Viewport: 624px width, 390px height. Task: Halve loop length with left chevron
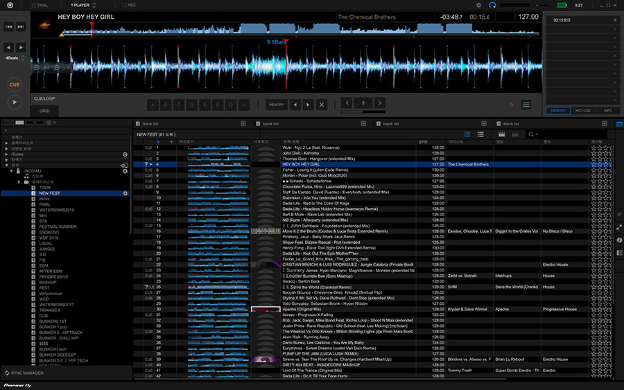(347, 103)
